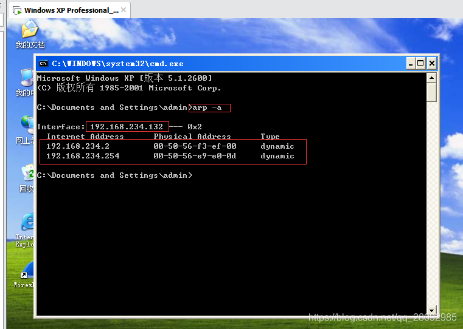Click the Type column header text
Image resolution: width=463 pixels, height=329 pixels.
tap(270, 137)
